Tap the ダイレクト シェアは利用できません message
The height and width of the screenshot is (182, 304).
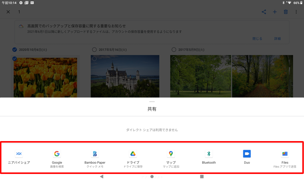(152, 130)
